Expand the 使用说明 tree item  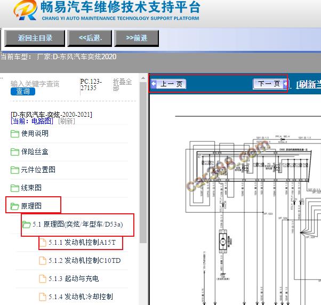click(x=35, y=133)
